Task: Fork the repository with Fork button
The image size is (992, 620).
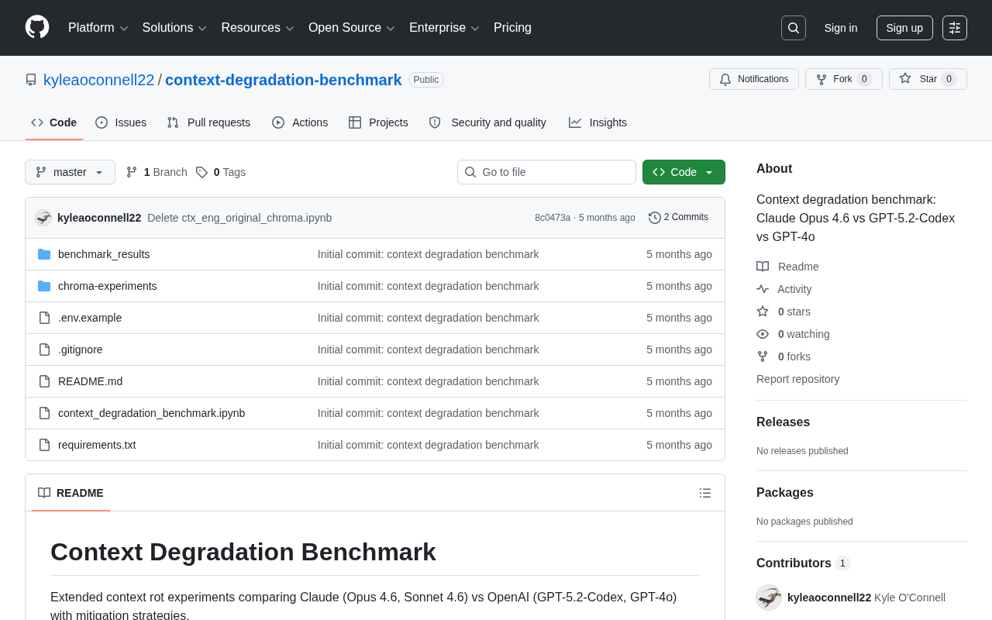Action: click(843, 79)
